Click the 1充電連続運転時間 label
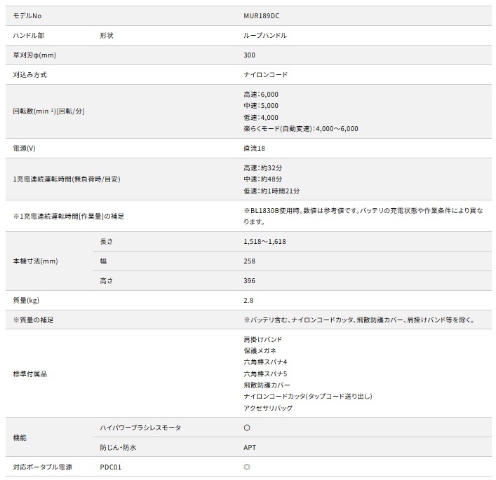The image size is (496, 480). (x=67, y=179)
